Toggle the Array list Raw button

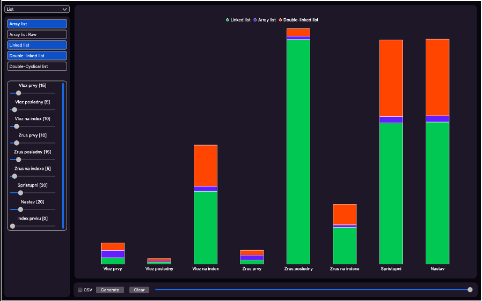pyautogui.click(x=37, y=34)
